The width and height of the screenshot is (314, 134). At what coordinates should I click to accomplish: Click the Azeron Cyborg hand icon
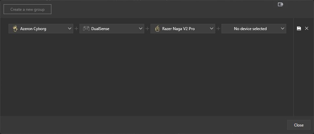click(15, 29)
